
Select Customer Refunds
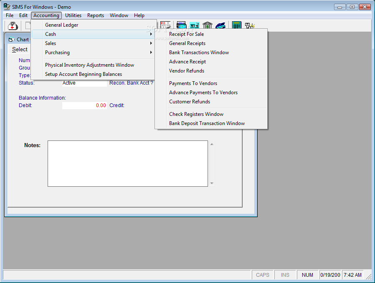pos(211,102)
